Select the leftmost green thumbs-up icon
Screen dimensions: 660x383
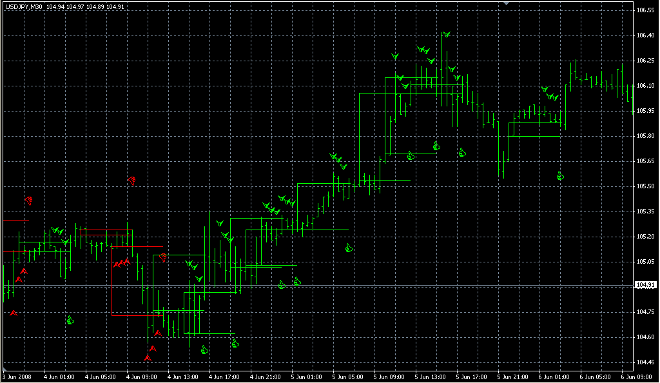(70, 320)
